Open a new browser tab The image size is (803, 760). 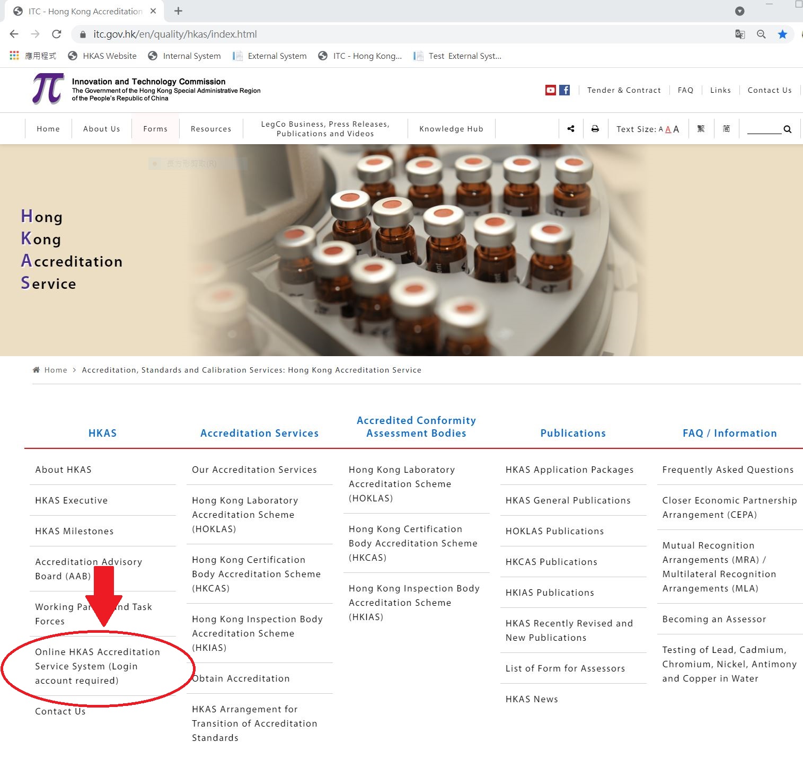coord(178,11)
